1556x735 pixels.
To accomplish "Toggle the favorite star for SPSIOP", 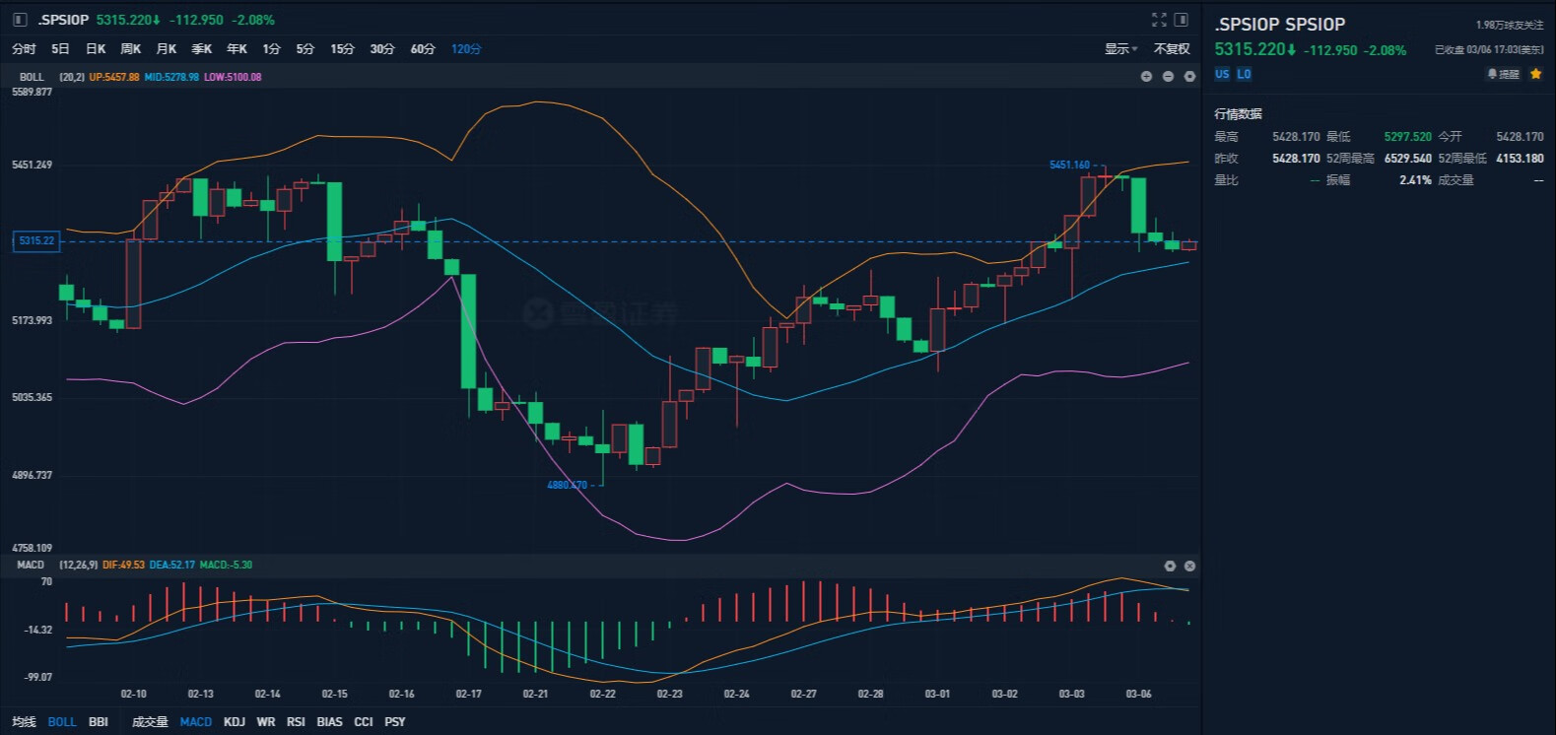I will [x=1535, y=74].
